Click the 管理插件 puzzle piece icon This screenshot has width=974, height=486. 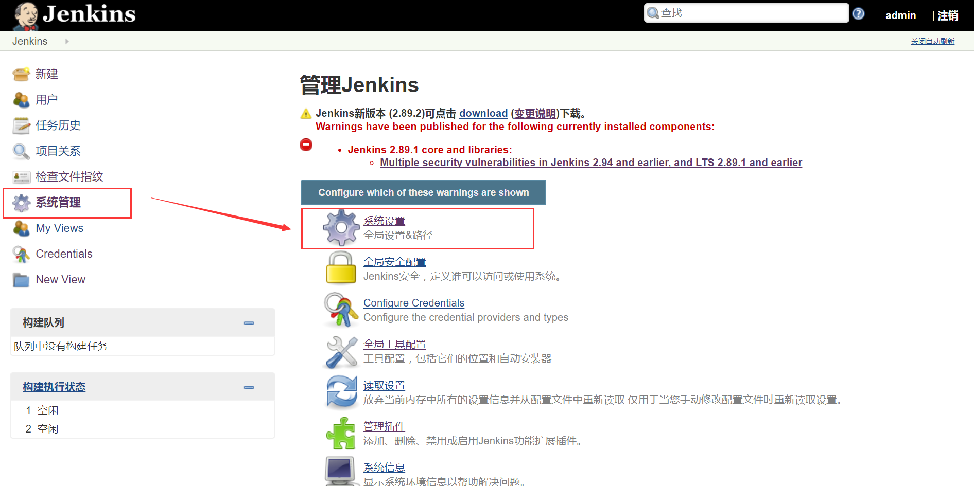[x=341, y=433]
